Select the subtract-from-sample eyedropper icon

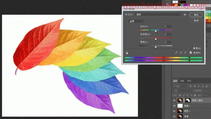pos(185,53)
